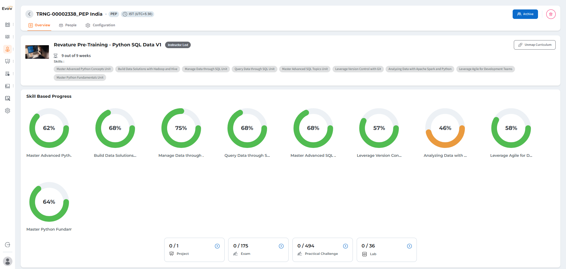The image size is (566, 269).
Task: Click the '9 out of 9 weeks' text
Action: [x=76, y=56]
